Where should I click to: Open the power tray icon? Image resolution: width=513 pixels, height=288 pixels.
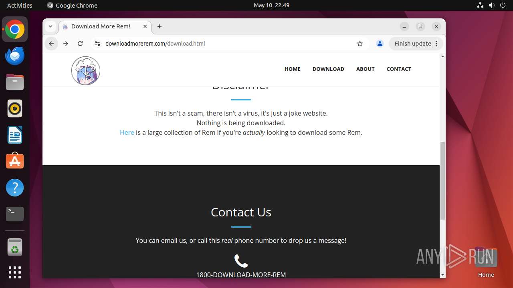503,5
